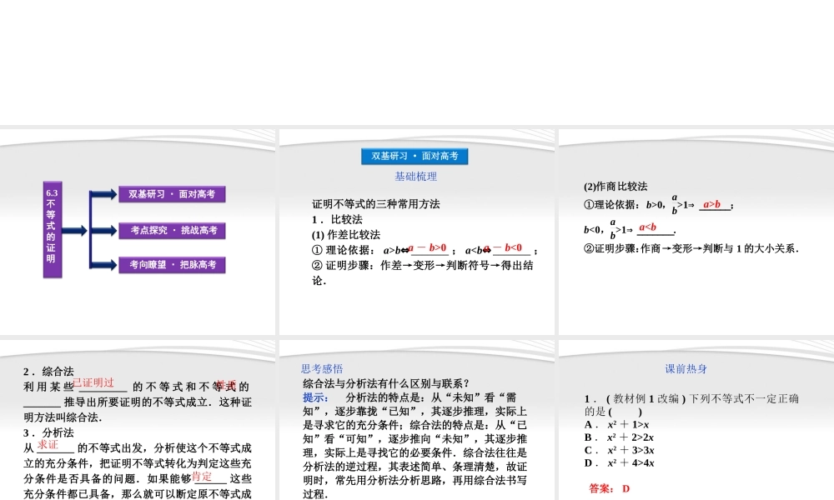Select option C. x² + 3>3x
This screenshot has width=834, height=500.
[x=619, y=450]
